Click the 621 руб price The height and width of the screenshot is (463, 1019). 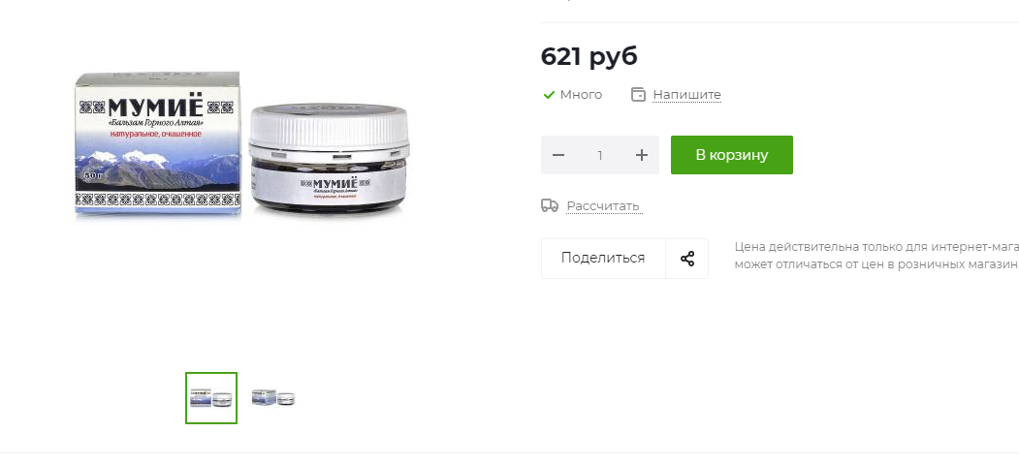[589, 56]
